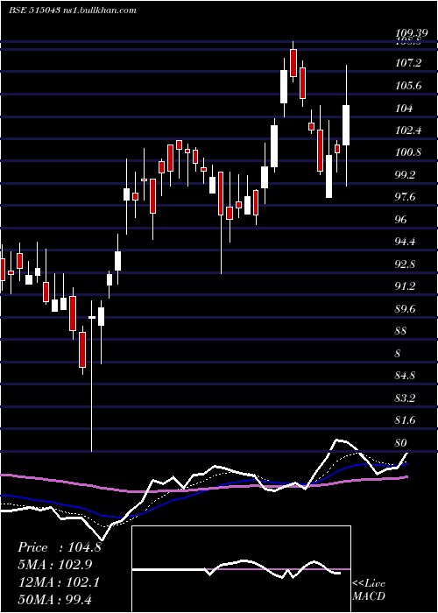The height and width of the screenshot is (613, 438).
Task: Click the 109.39 price axis label
Action: 411,34
